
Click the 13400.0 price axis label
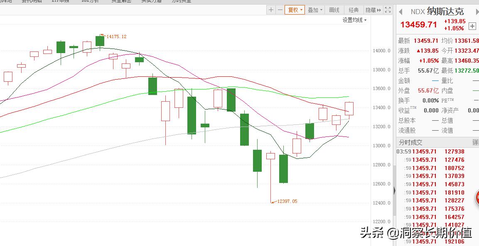pyautogui.click(x=381, y=108)
